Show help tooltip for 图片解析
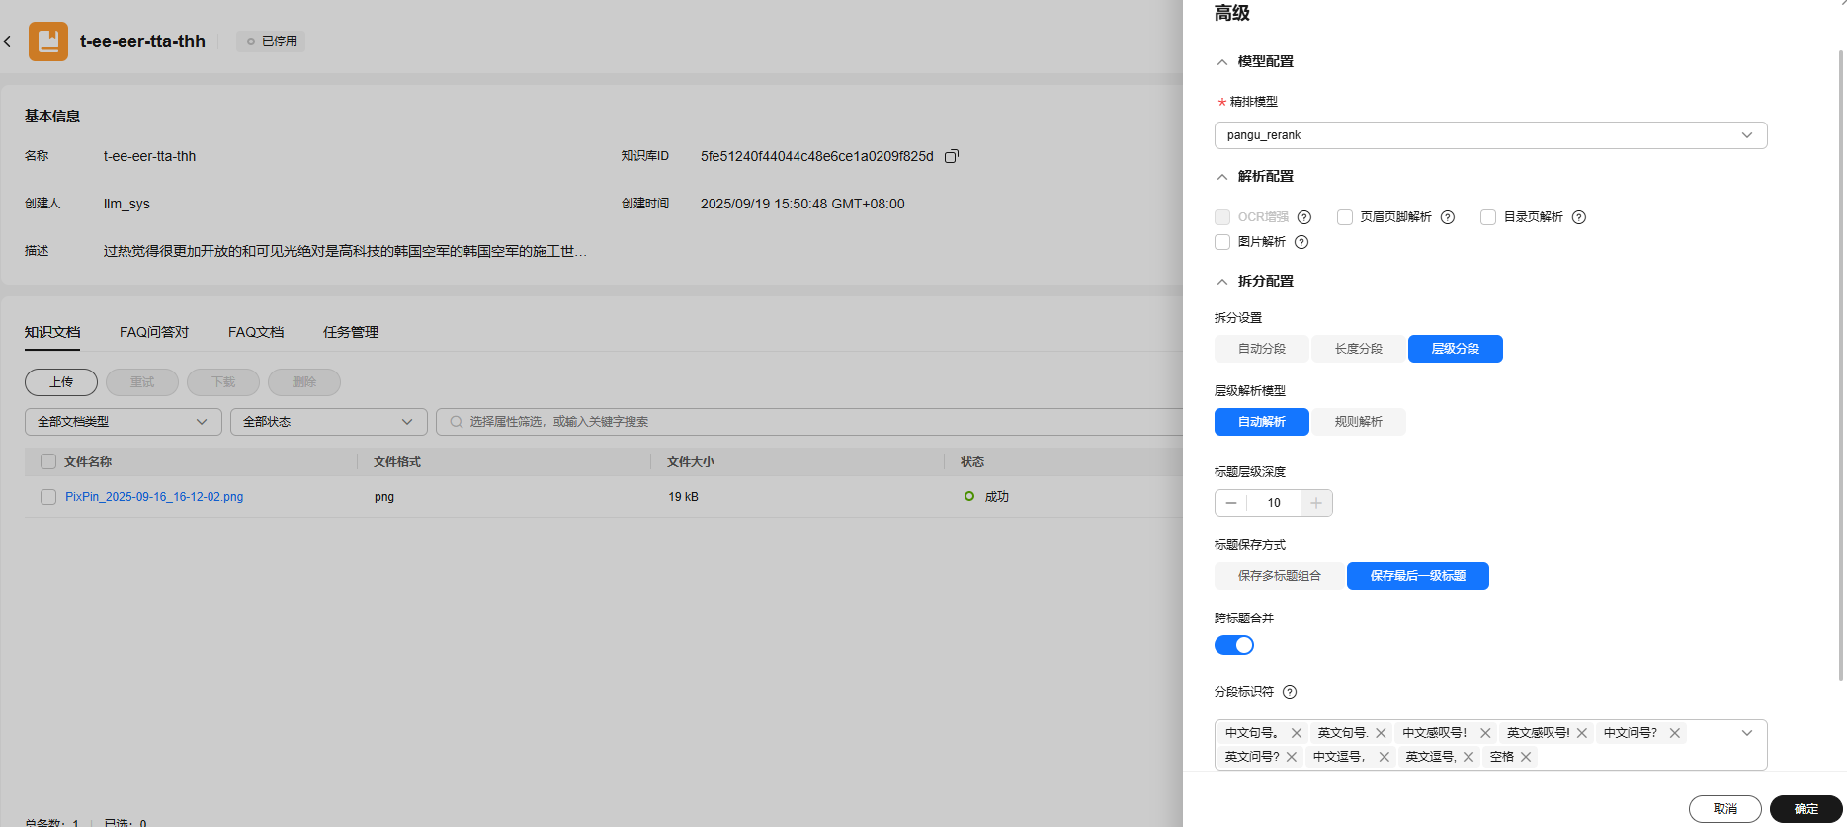 [1301, 242]
